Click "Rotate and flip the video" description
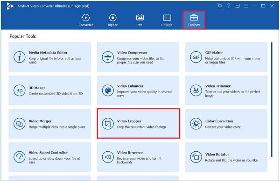 (231, 160)
